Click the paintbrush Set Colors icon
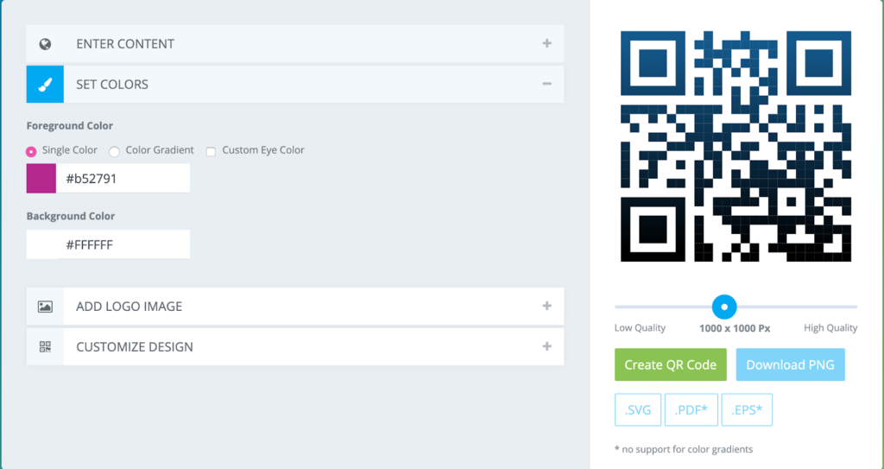Image resolution: width=884 pixels, height=469 pixels. [x=45, y=84]
